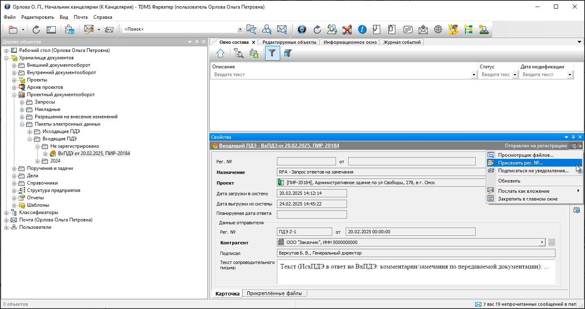Expand the Архив проектов tree node
The width and height of the screenshot is (585, 309).
(x=14, y=87)
